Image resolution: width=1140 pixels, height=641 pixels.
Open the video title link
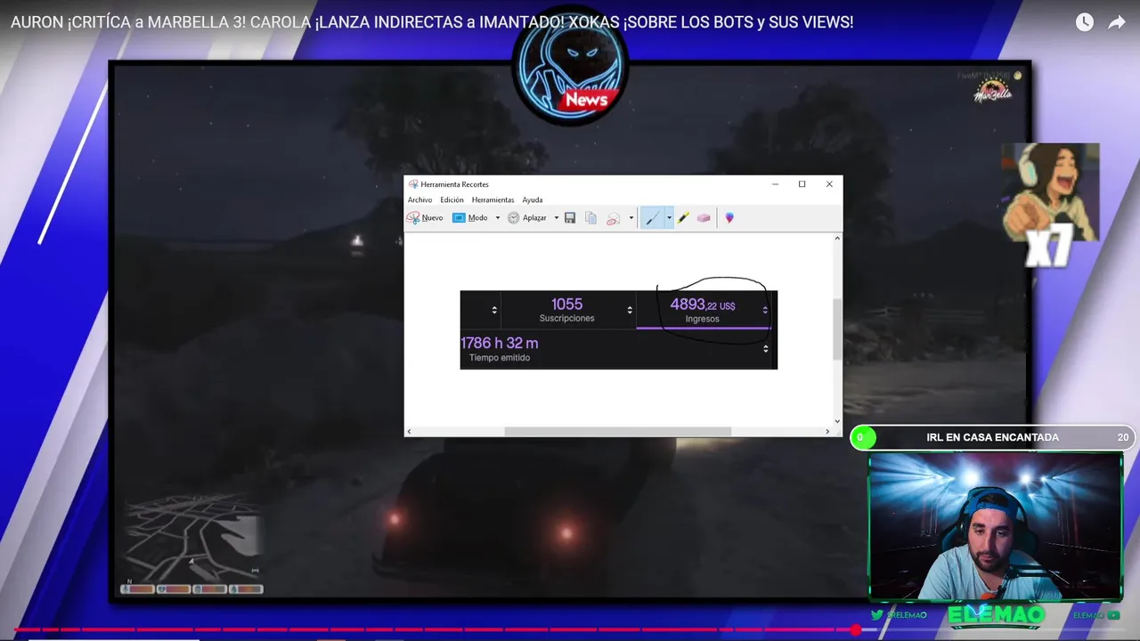point(432,22)
